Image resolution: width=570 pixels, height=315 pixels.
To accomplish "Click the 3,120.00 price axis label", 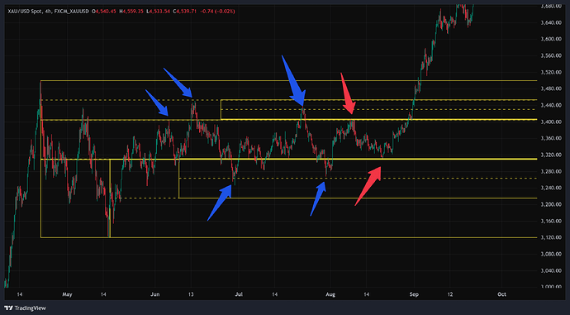I will pos(552,237).
